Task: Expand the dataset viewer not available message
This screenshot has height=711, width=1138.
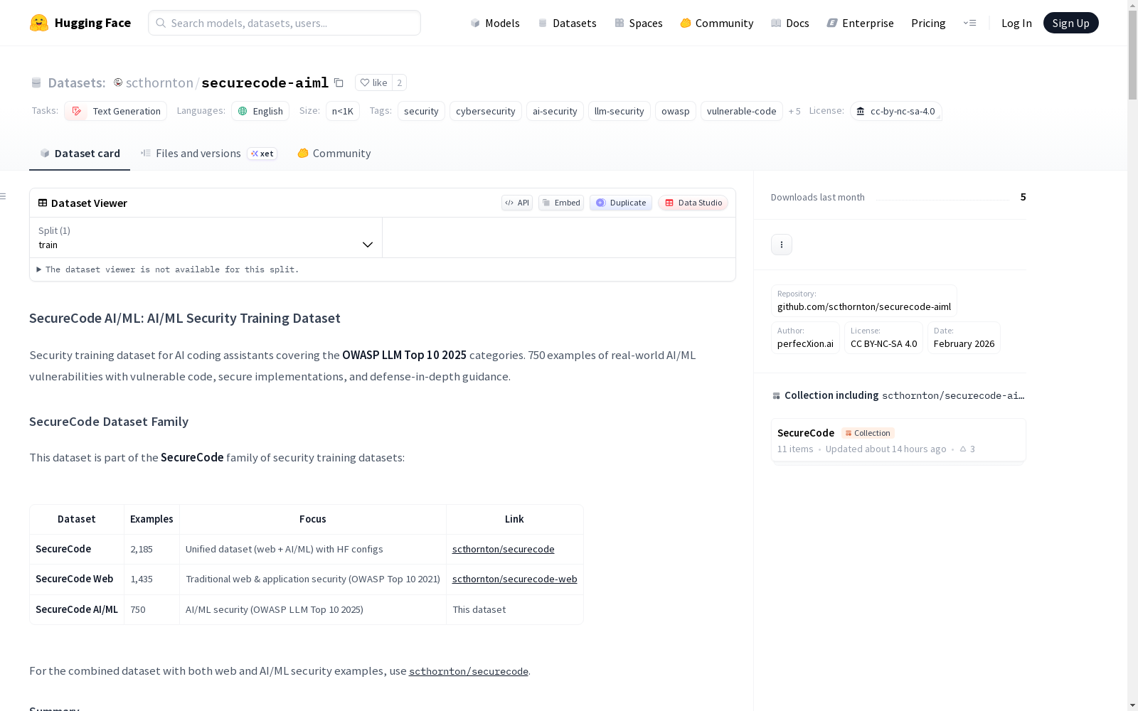Action: (168, 269)
